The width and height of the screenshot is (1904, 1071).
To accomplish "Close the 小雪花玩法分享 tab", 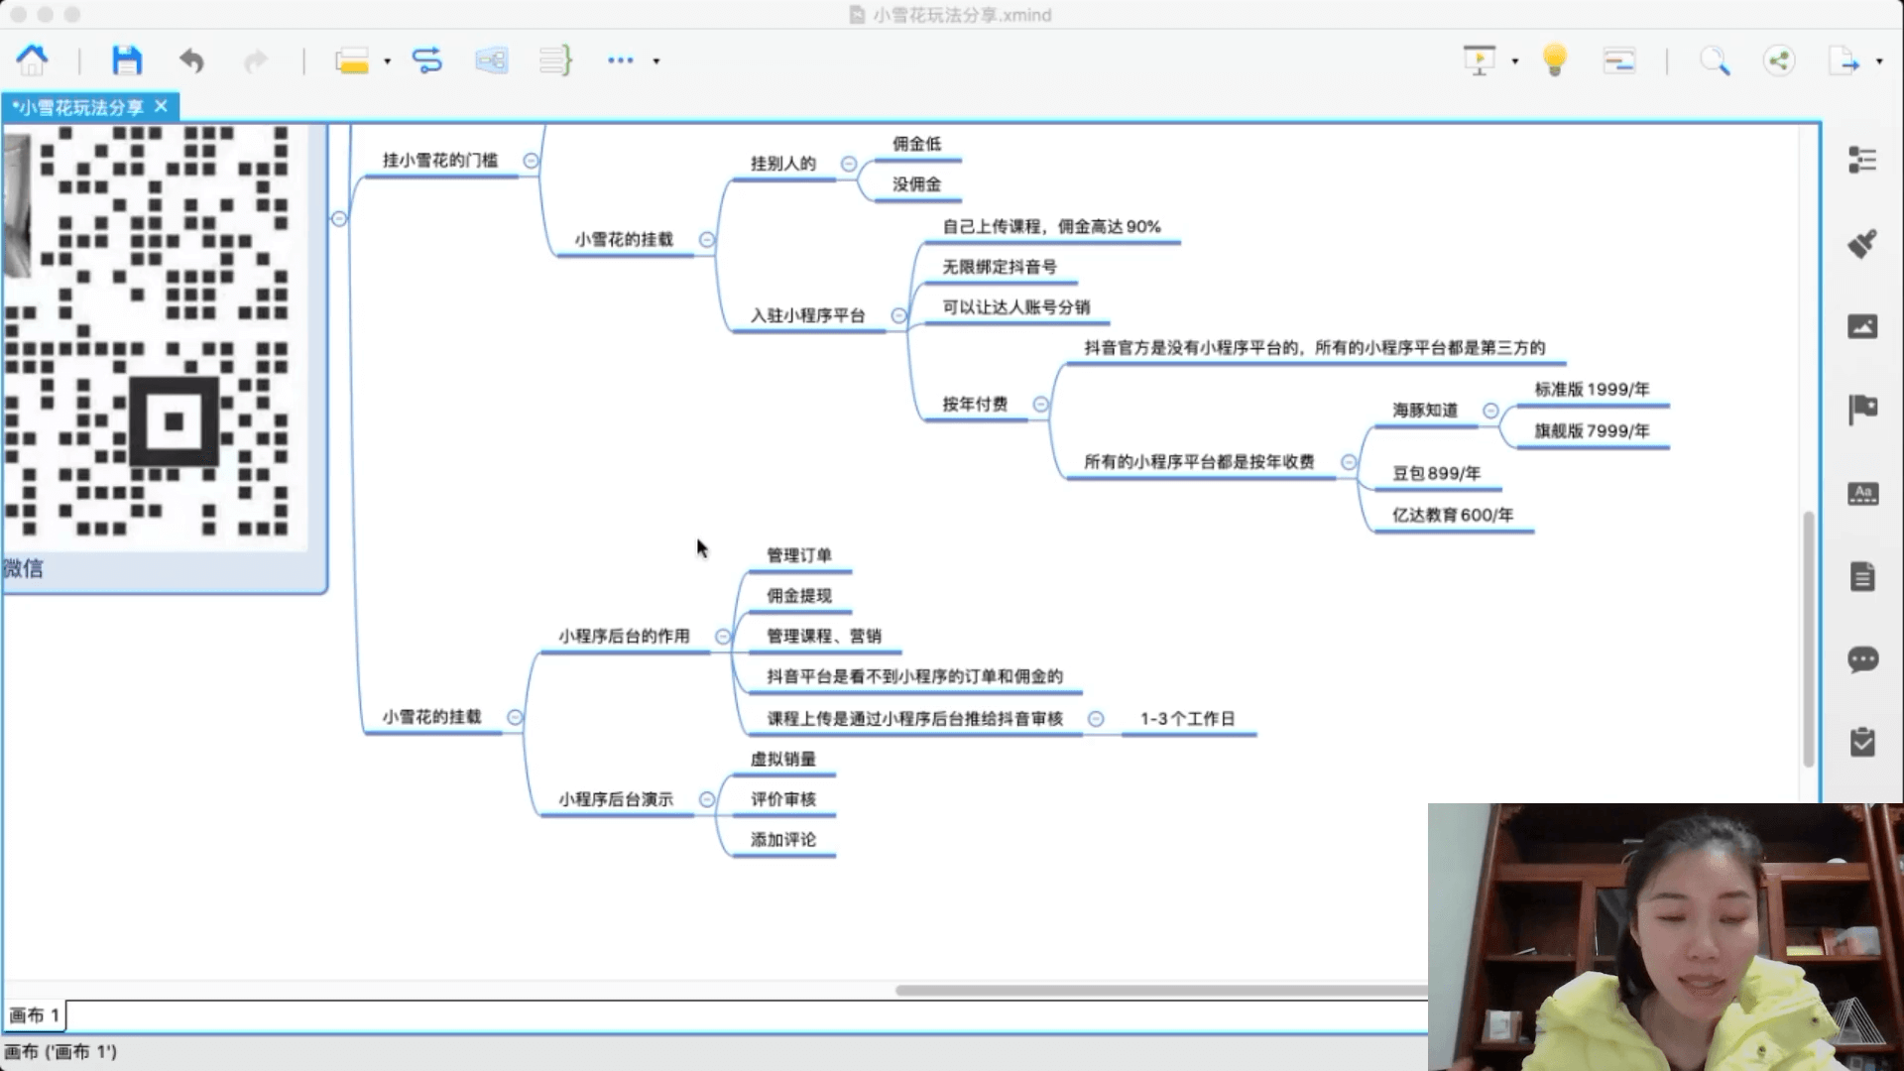I will click(162, 106).
